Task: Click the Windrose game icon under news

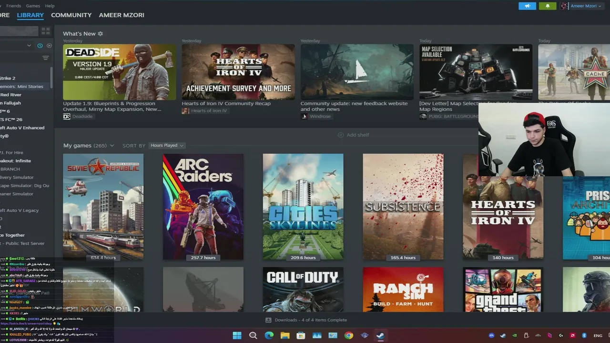Action: tap(304, 117)
